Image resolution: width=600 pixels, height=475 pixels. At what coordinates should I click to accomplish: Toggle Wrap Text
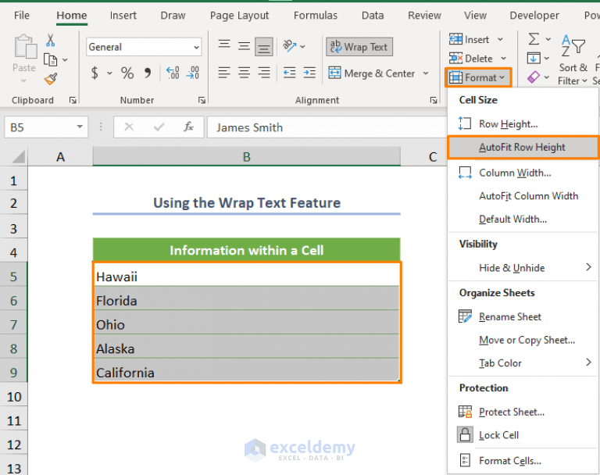[359, 47]
